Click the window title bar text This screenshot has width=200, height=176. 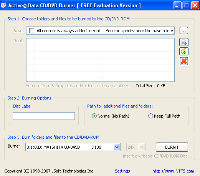point(74,5)
